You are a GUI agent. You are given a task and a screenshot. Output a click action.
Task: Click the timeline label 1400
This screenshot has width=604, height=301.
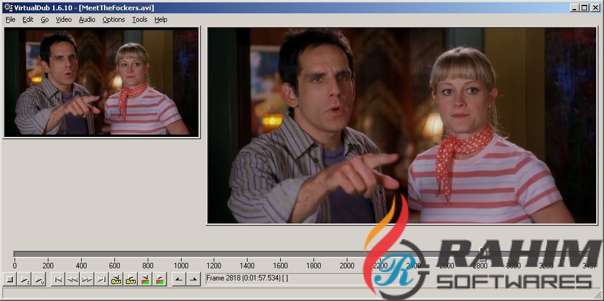click(x=247, y=266)
